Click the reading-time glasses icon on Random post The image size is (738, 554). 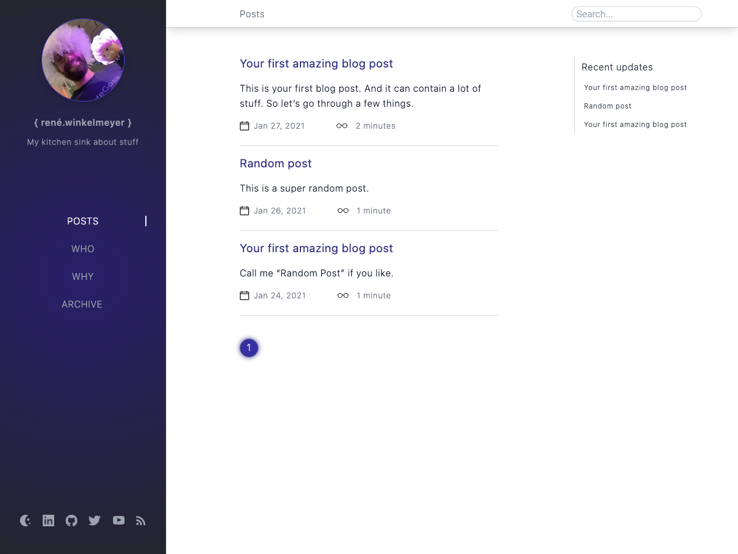[x=343, y=211]
